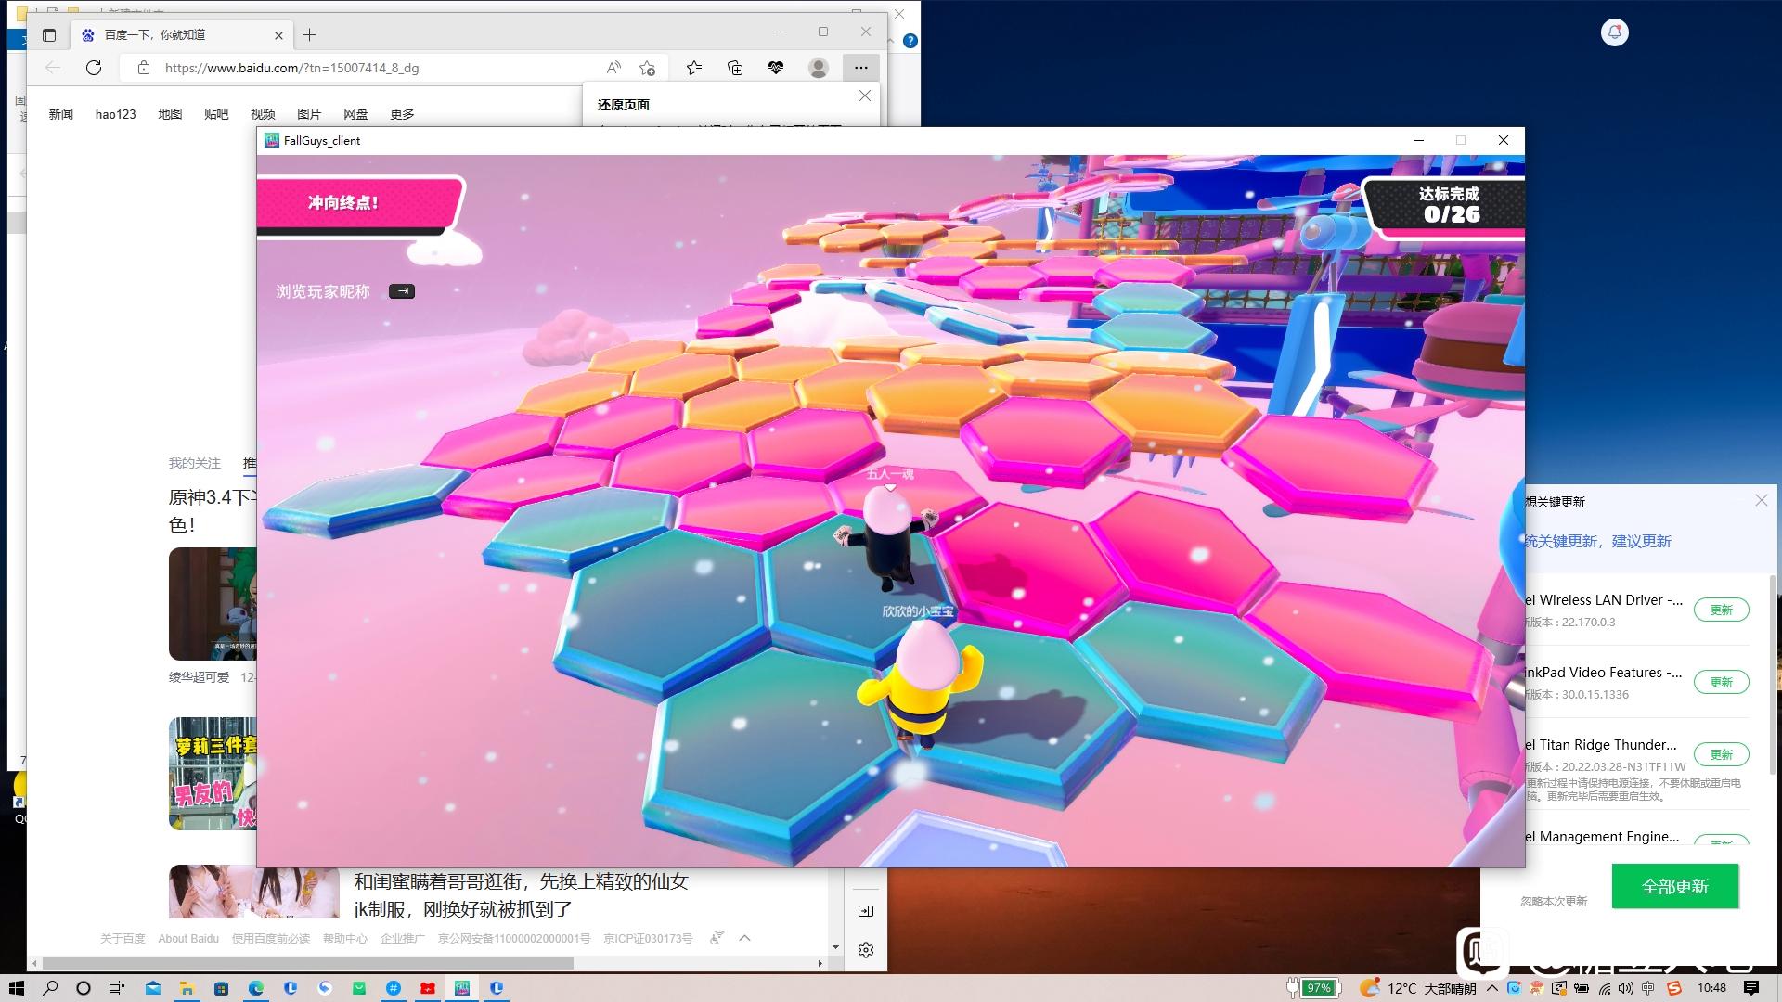Open Action Center notifications icon
Screen dimensions: 1782x1002
coord(1751,988)
